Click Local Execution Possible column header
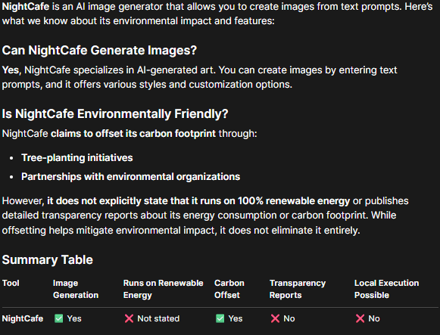 pos(386,289)
